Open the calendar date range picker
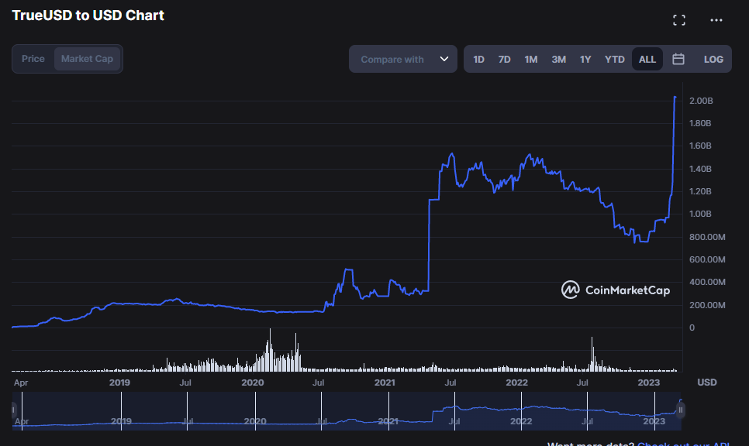This screenshot has width=749, height=446. (678, 59)
